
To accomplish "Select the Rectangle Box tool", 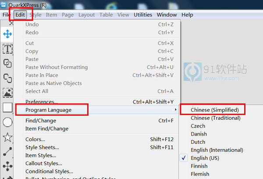I will tap(7, 107).
